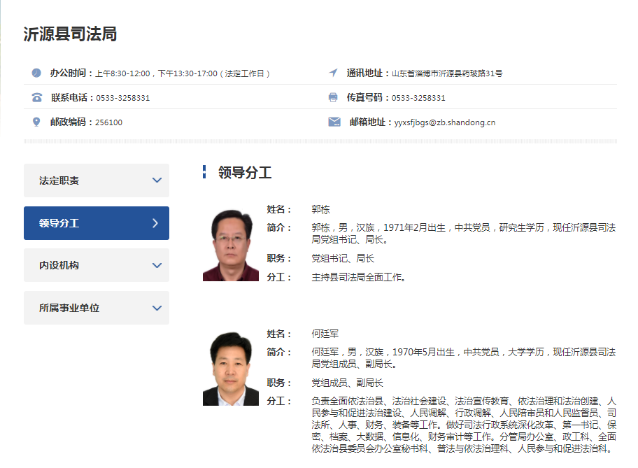
Task: Open the 所属事业单位 sidebar item
Action: click(69, 308)
